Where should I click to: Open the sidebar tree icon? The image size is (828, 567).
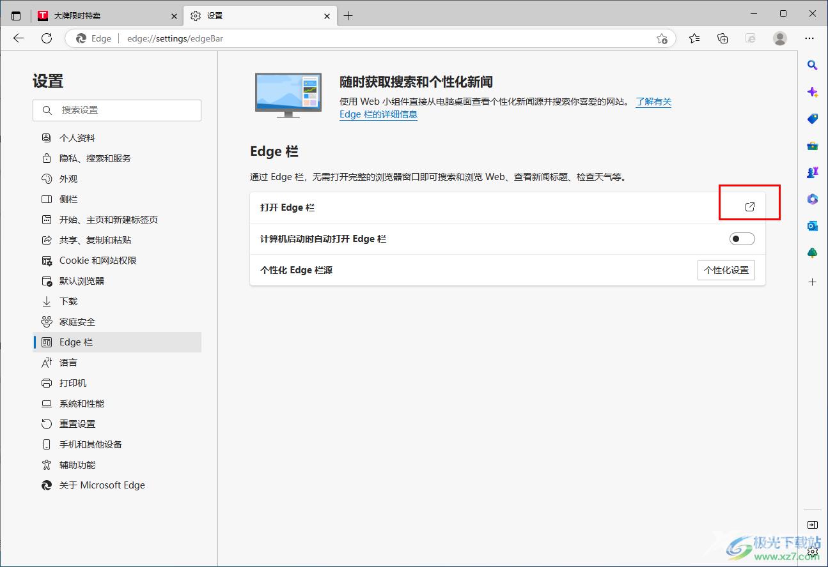[x=813, y=253]
